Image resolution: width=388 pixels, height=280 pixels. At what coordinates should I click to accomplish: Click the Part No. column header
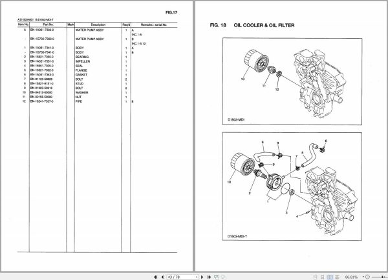point(48,25)
